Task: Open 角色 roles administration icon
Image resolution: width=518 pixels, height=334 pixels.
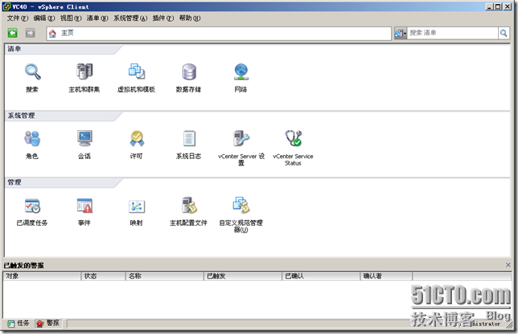Action: pos(32,138)
